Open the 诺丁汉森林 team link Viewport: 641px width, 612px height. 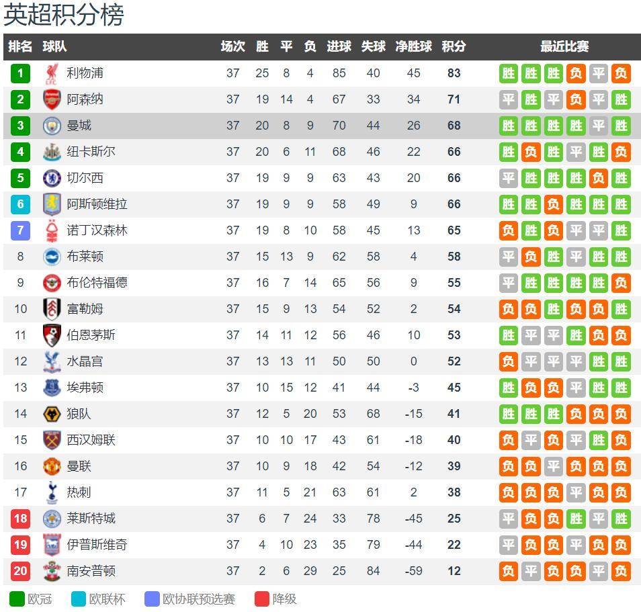pos(97,230)
